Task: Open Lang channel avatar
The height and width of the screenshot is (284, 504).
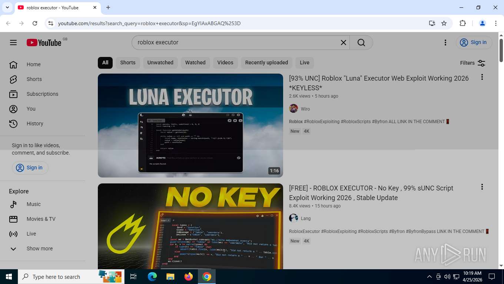Action: click(294, 218)
